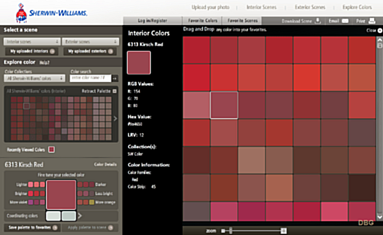Select the first coordinating colors swatch

click(x=53, y=216)
